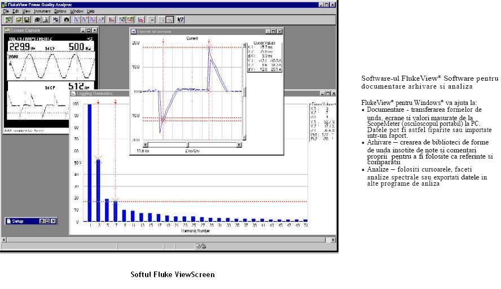Click the waveform icon right of the camera
The image size is (501, 289).
pos(76,20)
